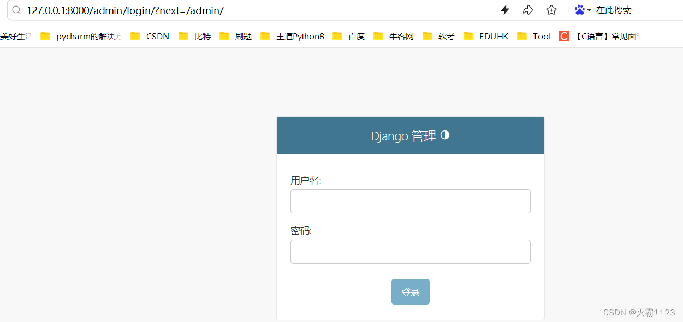Open the search engine dropdown arrow

(x=589, y=10)
